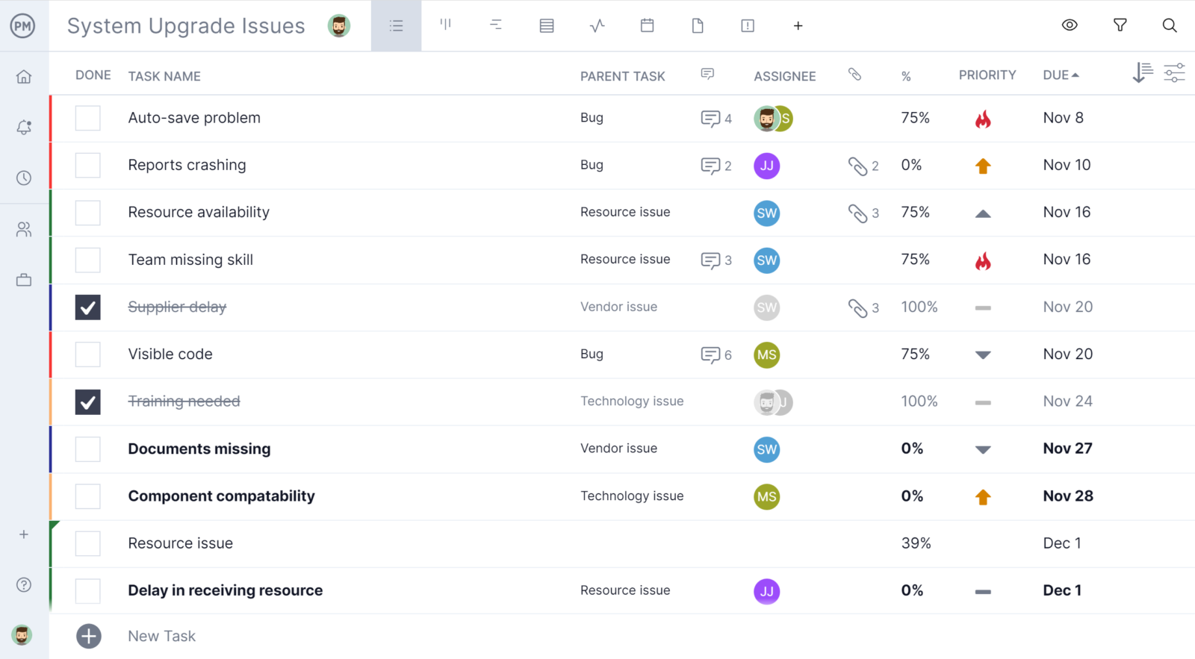The image size is (1195, 659).
Task: Open user avatar at sidebar bottom
Action: pyautogui.click(x=22, y=635)
